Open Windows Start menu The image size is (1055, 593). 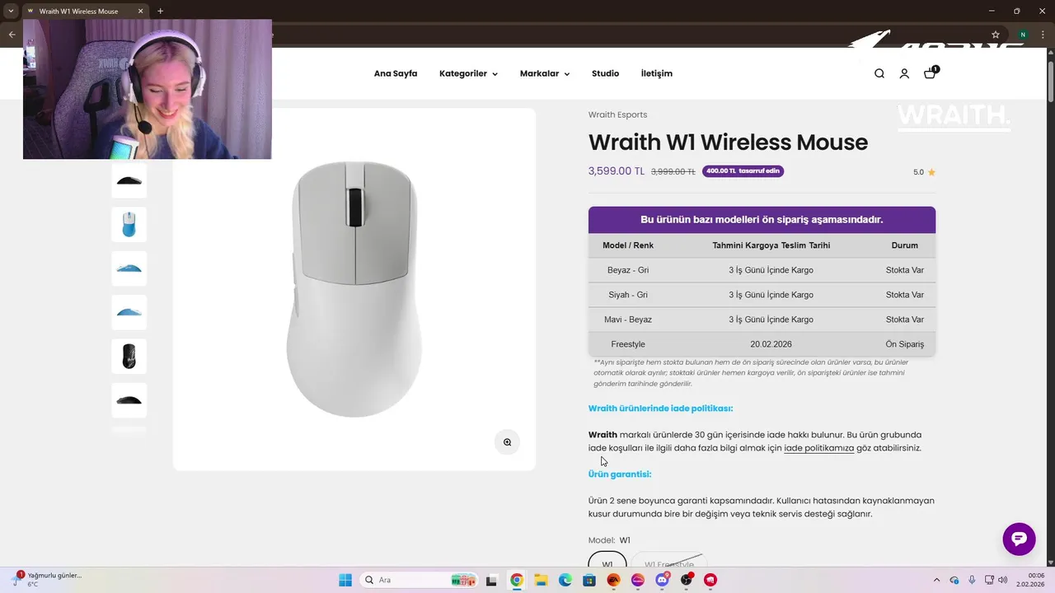[345, 580]
